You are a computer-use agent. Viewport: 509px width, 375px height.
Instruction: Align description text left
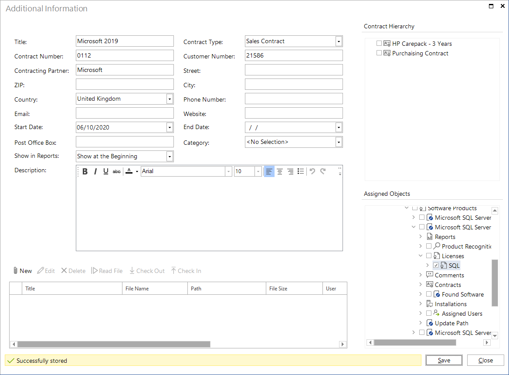269,171
